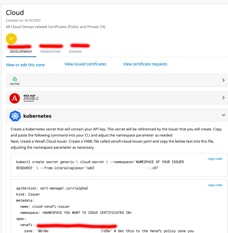Switch to the Production tab
Viewport: 228px width, 233px height.
click(x=50, y=52)
